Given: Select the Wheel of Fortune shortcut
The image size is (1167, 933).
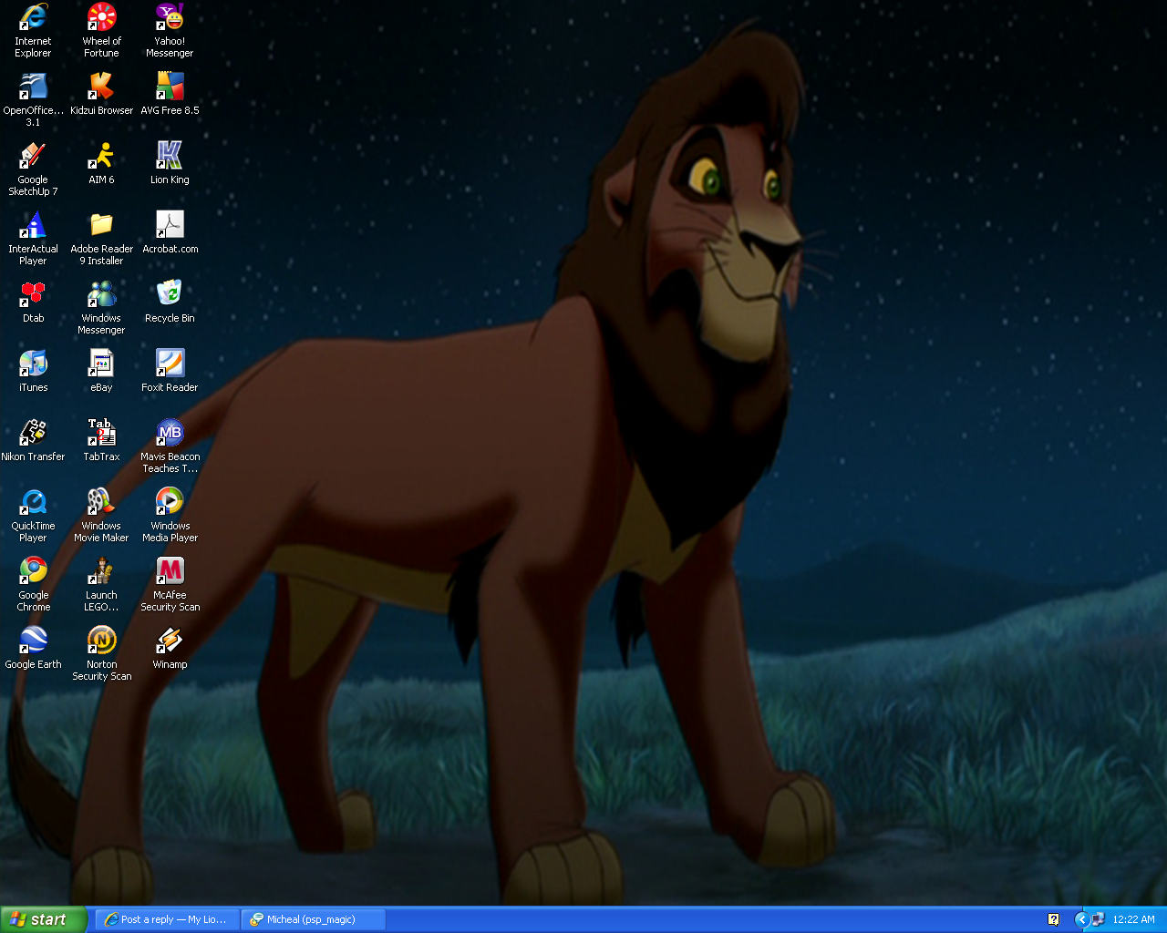Looking at the screenshot, I should (101, 17).
